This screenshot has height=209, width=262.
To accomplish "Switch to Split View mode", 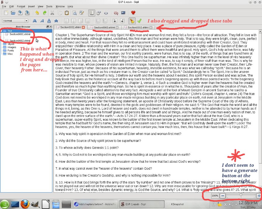I will (x=99, y=13).
